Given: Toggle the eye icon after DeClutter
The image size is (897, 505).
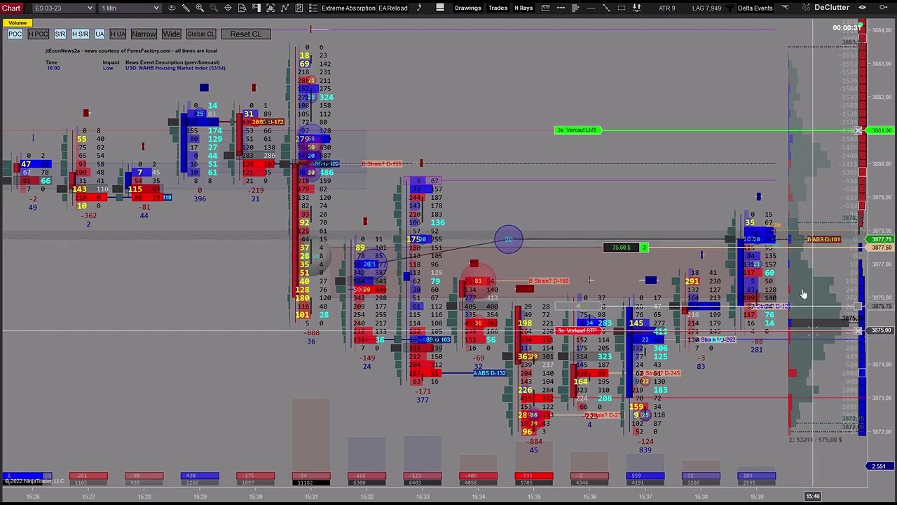Looking at the screenshot, I should (862, 8).
